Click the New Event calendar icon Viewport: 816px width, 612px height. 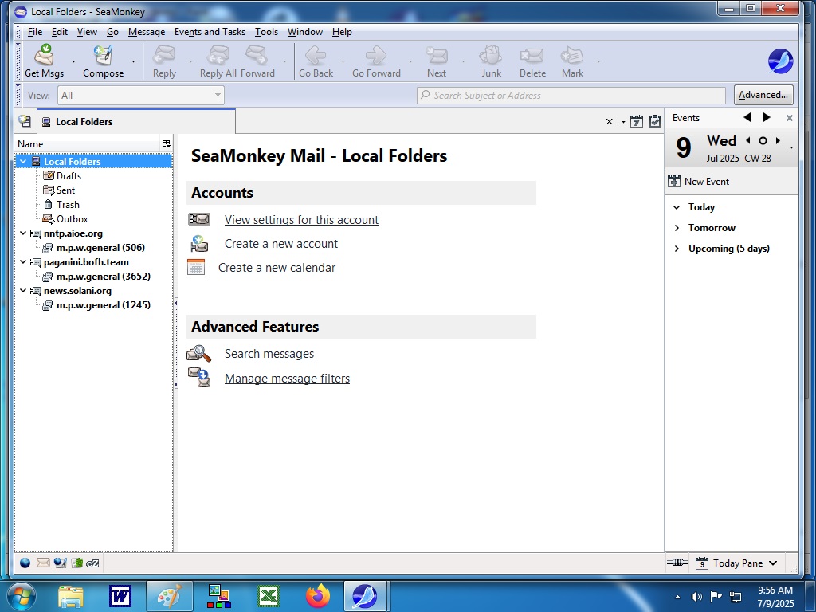click(x=674, y=181)
